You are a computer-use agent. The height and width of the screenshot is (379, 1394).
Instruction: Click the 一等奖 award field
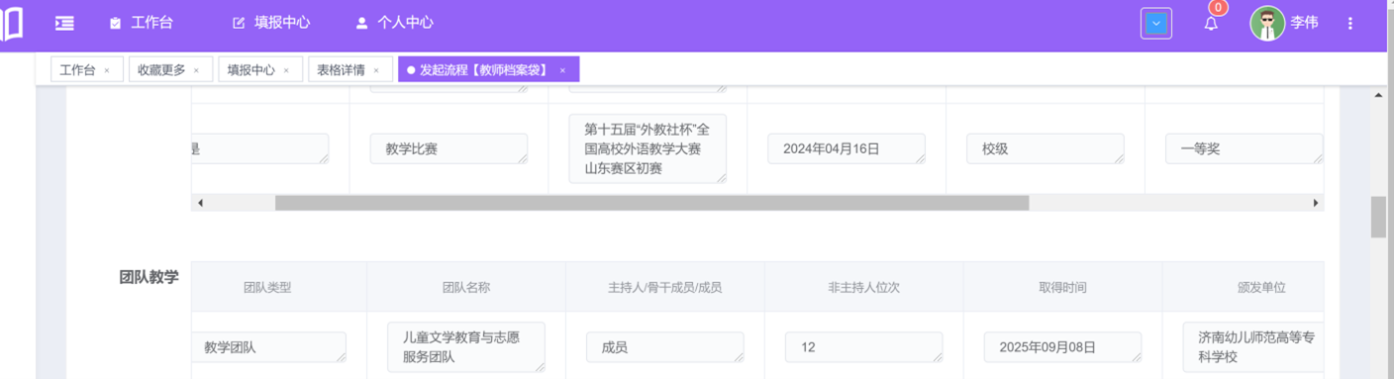pos(1244,148)
